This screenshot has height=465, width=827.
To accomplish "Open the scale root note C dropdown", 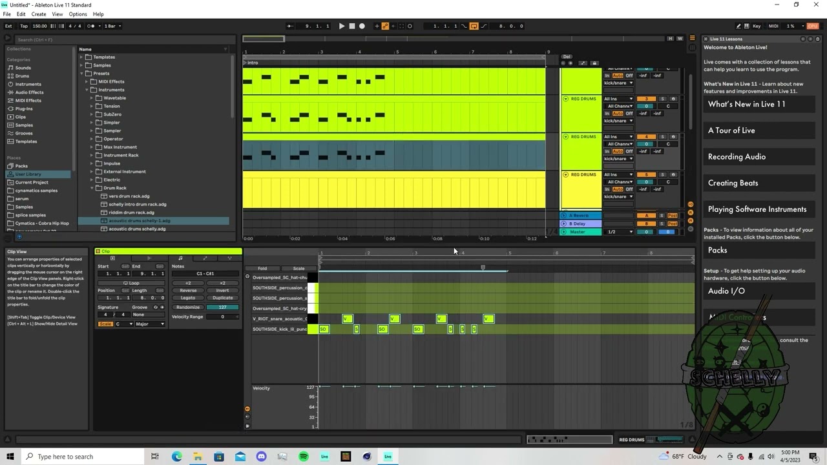I will click(123, 324).
